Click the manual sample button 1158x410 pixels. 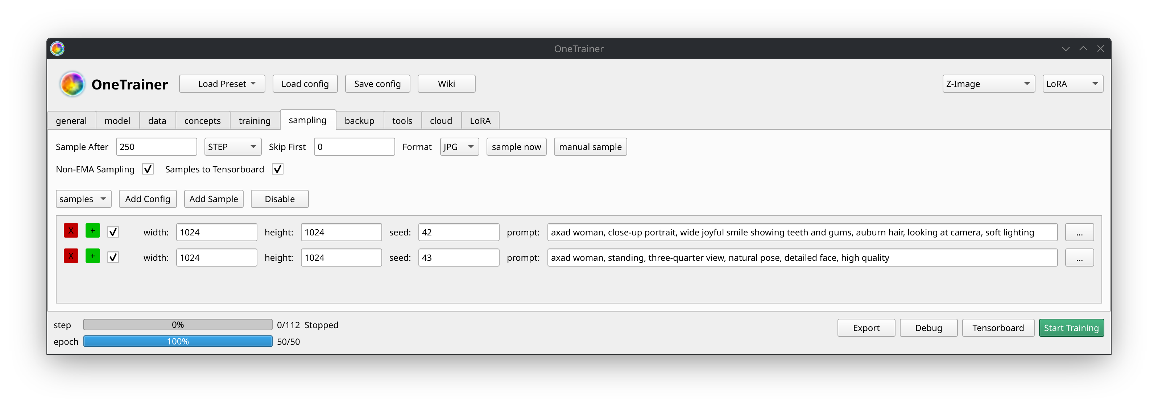(590, 147)
